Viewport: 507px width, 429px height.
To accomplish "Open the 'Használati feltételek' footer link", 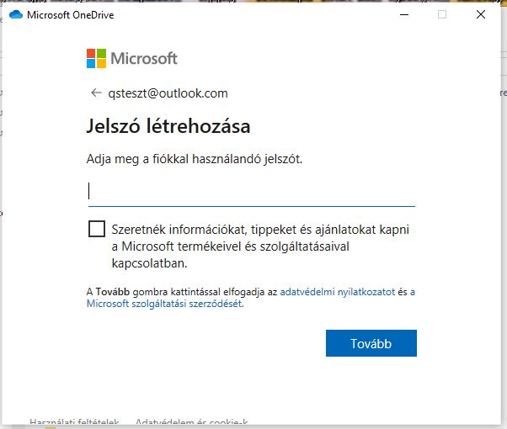I will pos(74,422).
